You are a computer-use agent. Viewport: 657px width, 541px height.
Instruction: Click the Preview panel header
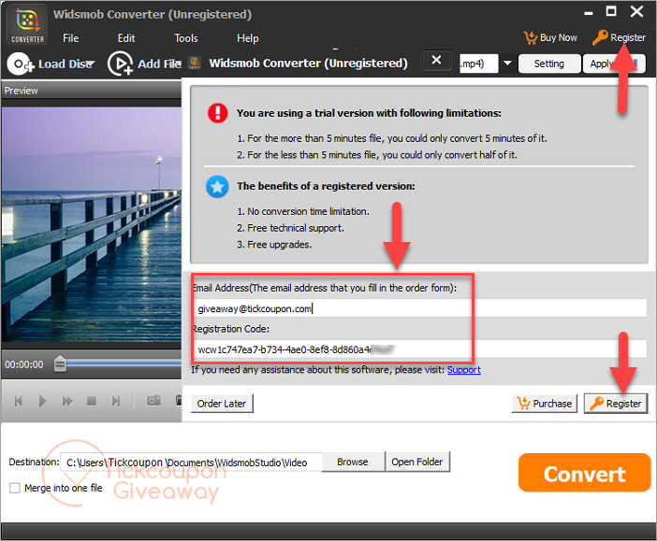click(x=92, y=91)
